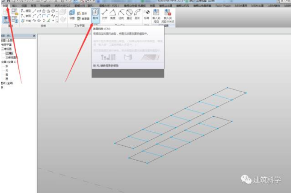
Task: Collapse the 三维视图 browser node
Action: 6,49
